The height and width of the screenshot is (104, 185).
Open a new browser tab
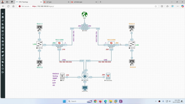100,2
